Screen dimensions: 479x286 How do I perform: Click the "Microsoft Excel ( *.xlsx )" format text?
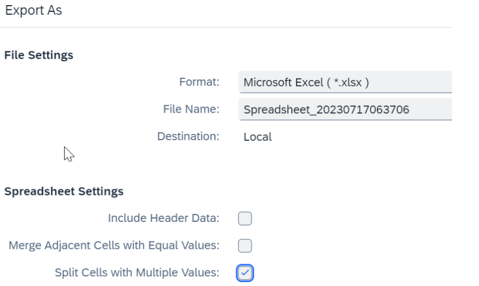306,82
